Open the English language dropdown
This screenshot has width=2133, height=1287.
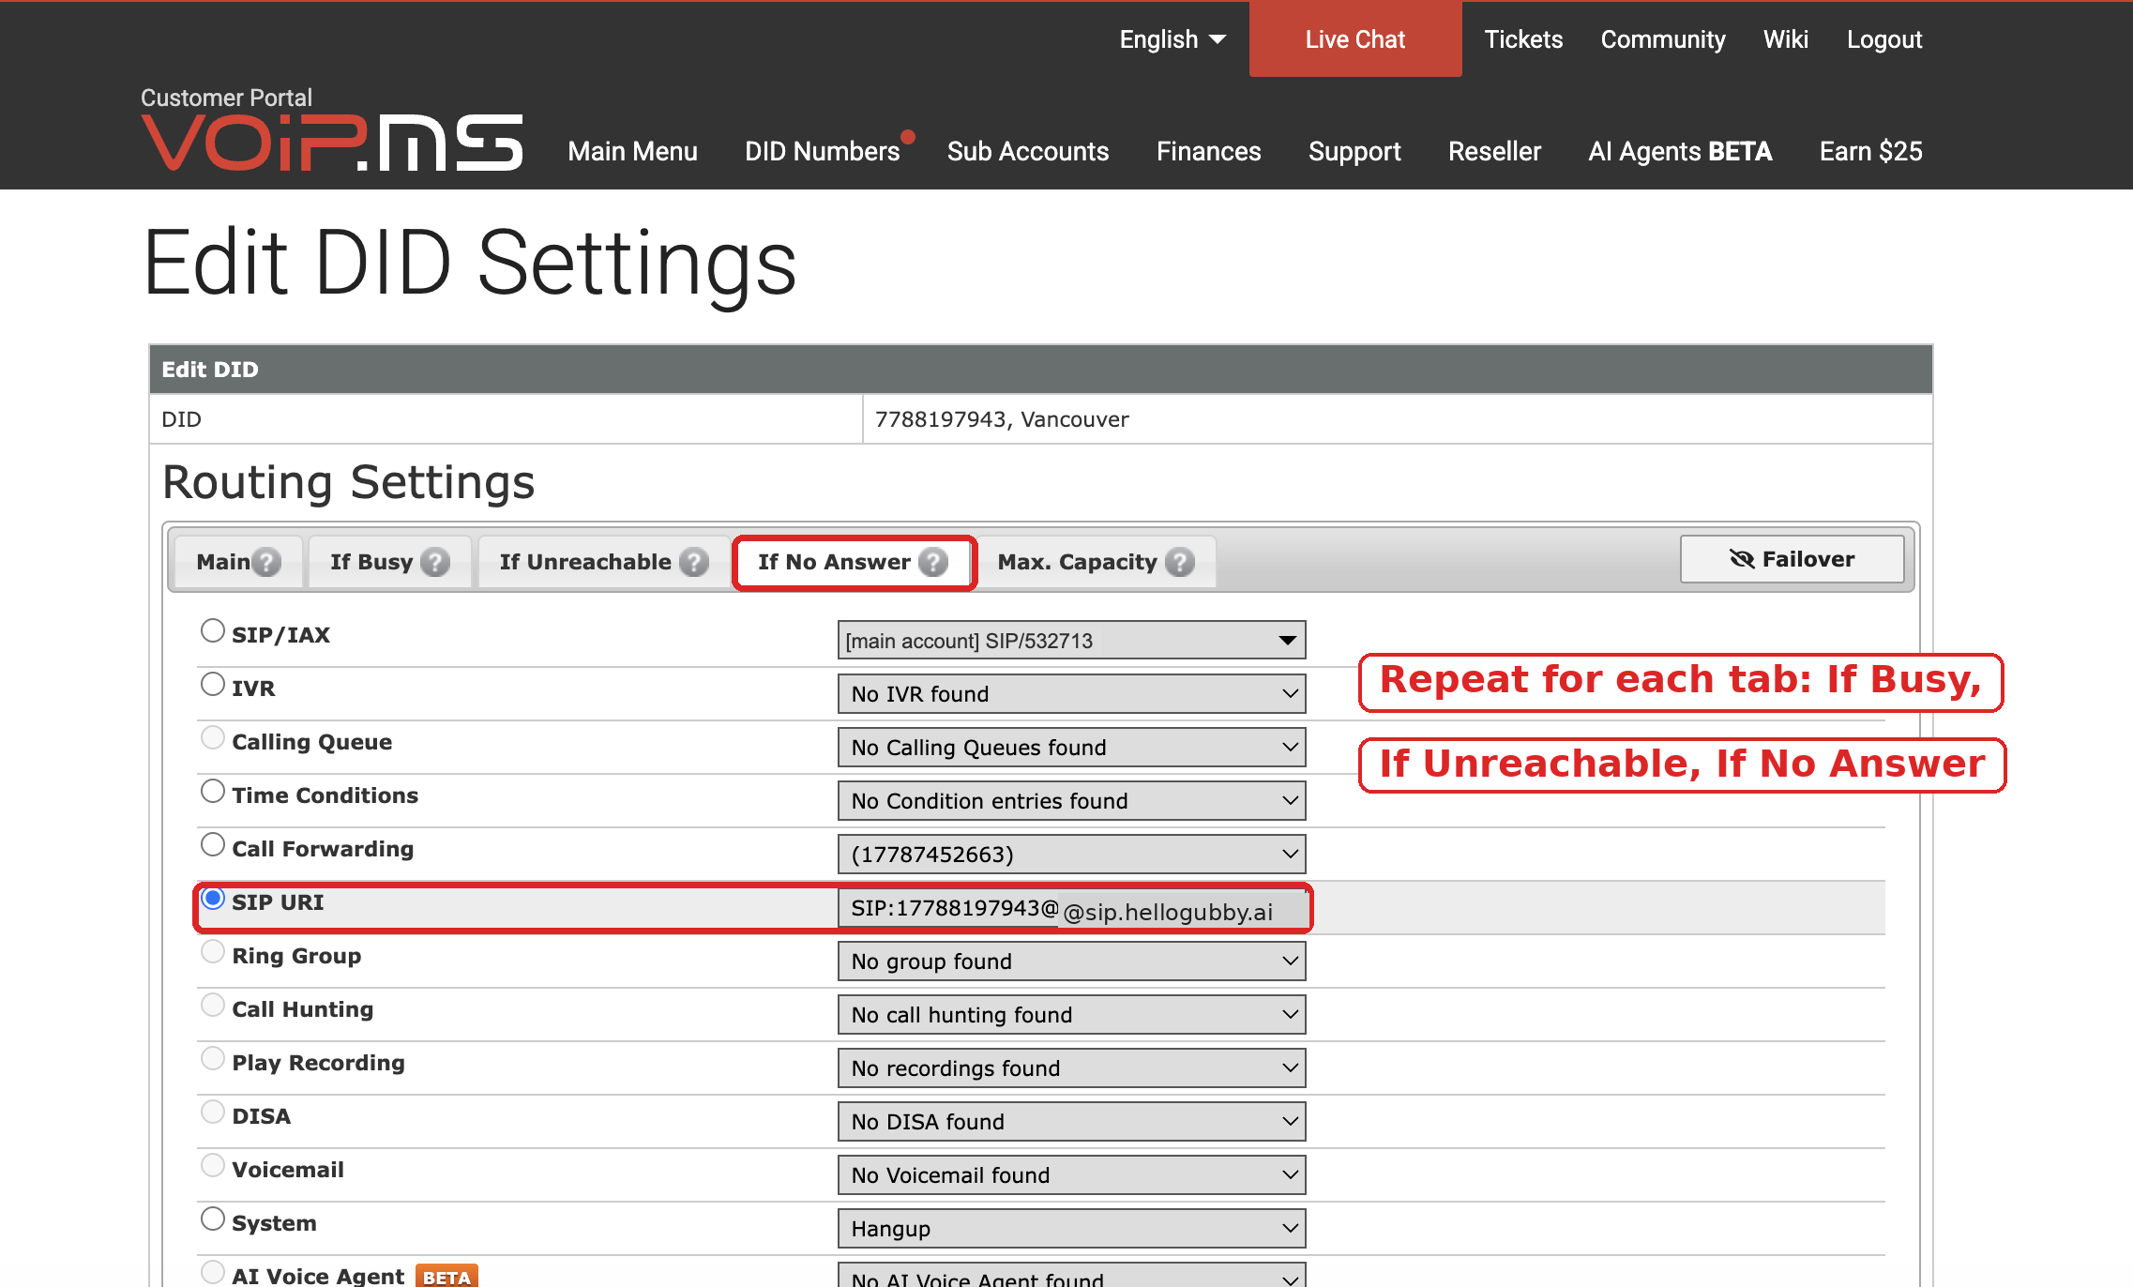(x=1172, y=39)
